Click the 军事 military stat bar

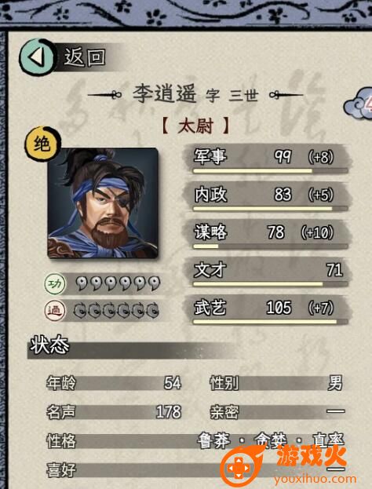pos(268,159)
